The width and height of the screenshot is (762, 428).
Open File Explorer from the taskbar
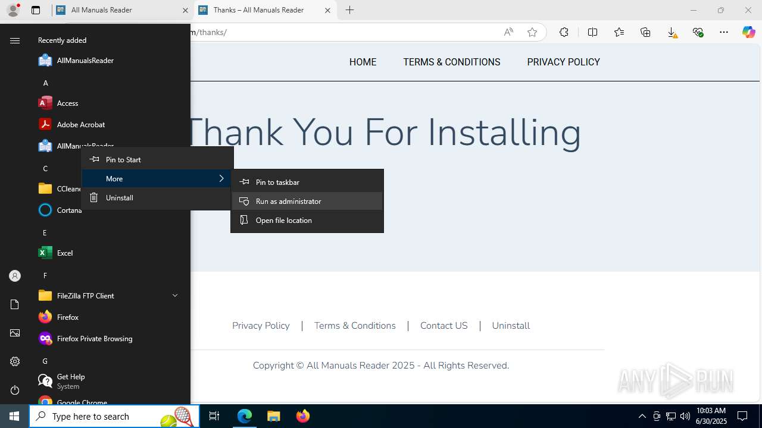[x=274, y=416]
